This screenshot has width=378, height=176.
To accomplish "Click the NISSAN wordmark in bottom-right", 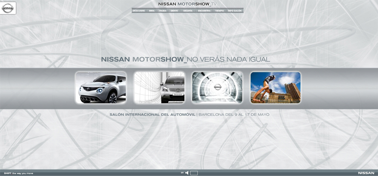I will 366,173.
